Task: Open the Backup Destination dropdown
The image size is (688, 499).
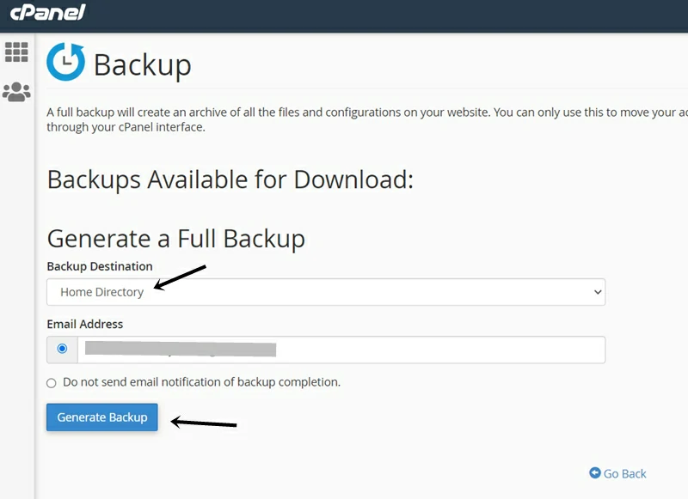Action: [x=325, y=292]
